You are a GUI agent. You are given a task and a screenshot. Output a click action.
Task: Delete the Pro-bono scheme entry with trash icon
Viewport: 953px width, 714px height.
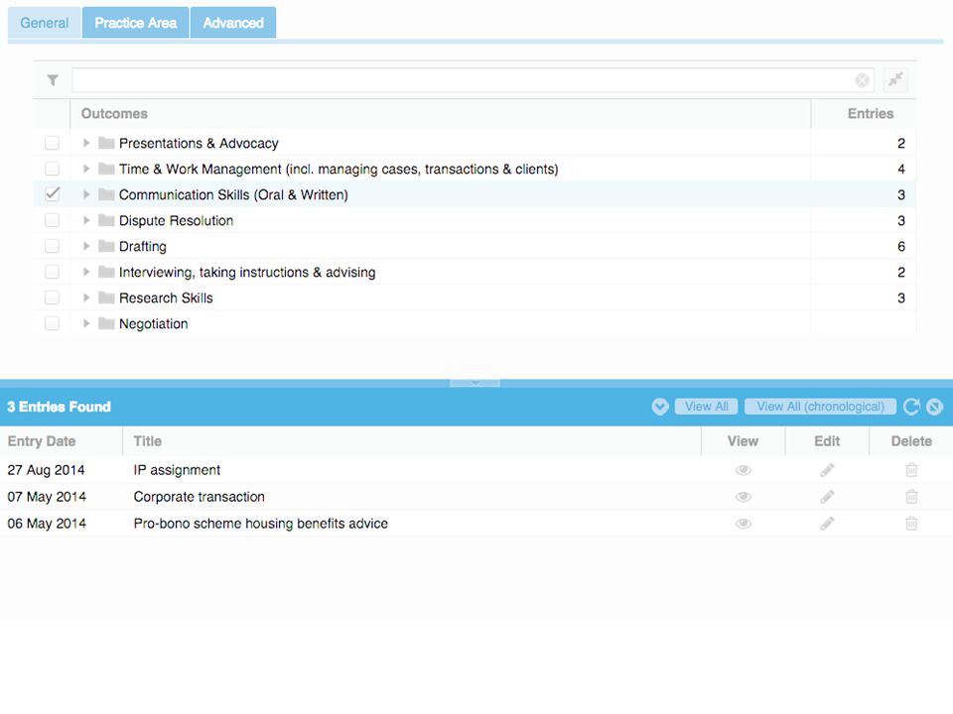[911, 524]
